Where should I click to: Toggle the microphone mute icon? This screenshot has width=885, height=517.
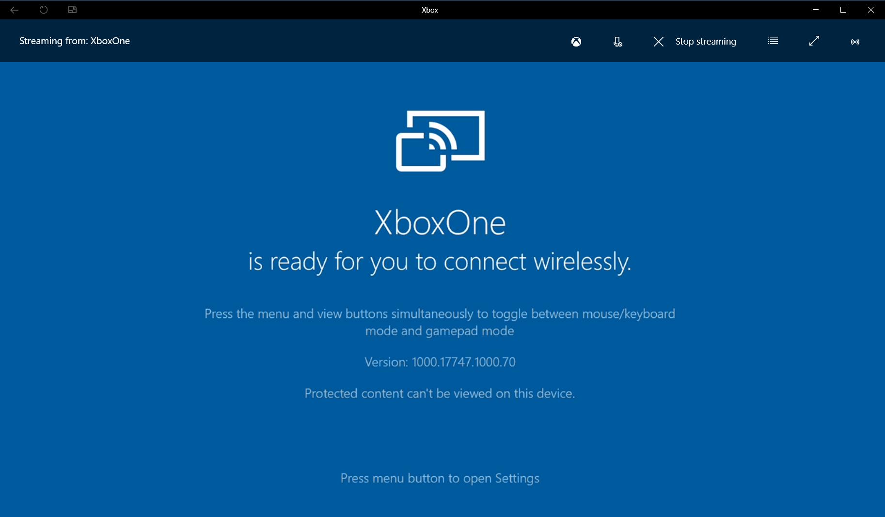[617, 42]
